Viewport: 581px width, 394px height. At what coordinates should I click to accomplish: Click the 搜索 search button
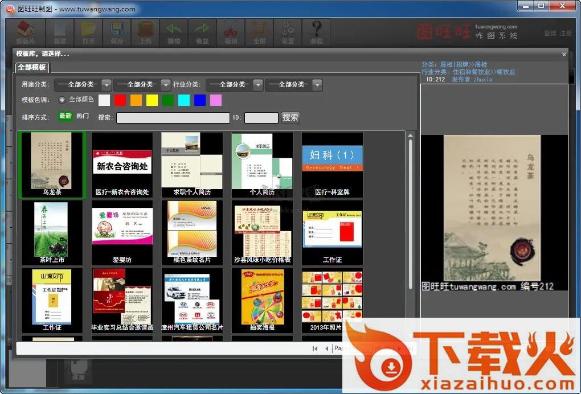point(290,117)
